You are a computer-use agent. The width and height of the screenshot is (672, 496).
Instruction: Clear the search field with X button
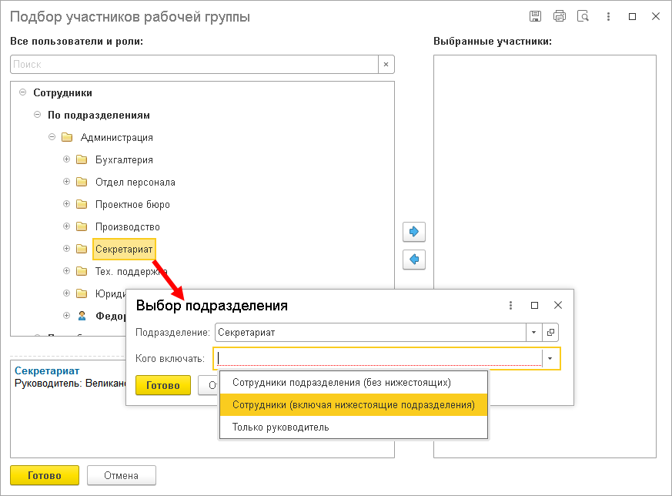point(386,65)
